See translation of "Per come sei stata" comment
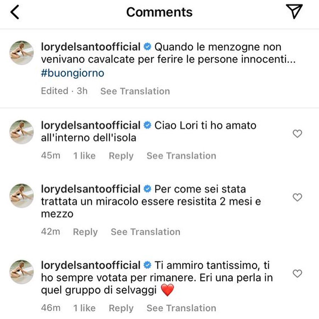Image resolution: width=319 pixels, height=319 pixels. (x=145, y=232)
